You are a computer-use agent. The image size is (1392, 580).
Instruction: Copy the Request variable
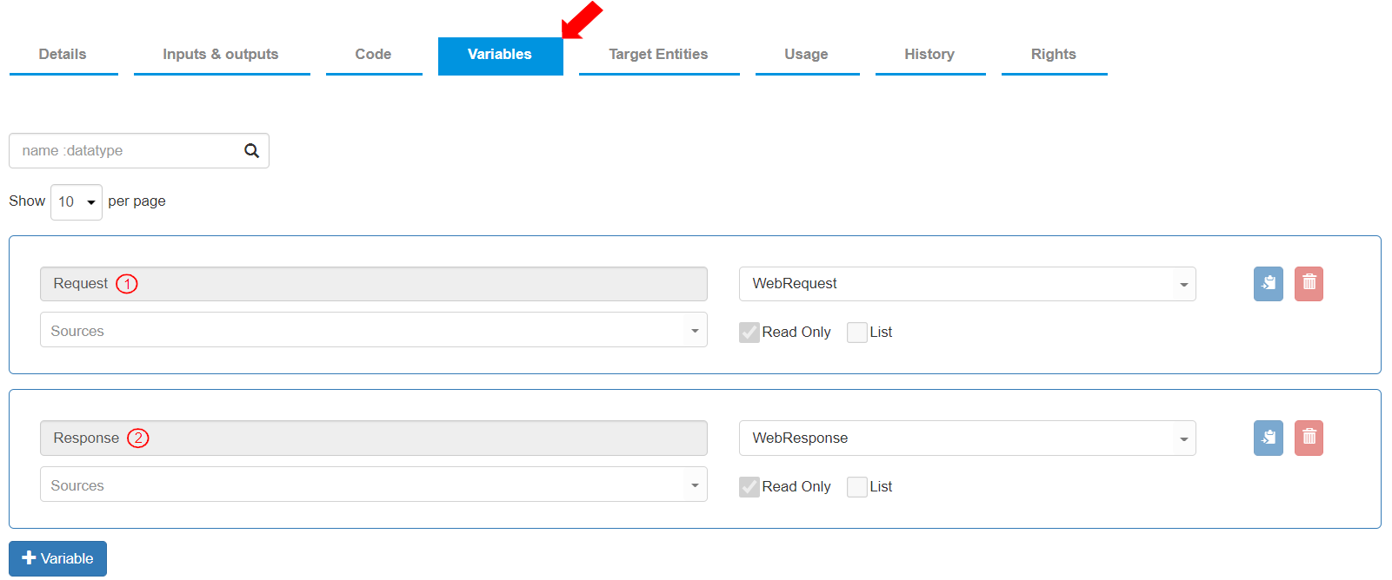pos(1268,284)
